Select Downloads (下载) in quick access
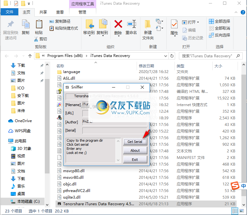The width and height of the screenshot is (248, 215). (x=21, y=65)
